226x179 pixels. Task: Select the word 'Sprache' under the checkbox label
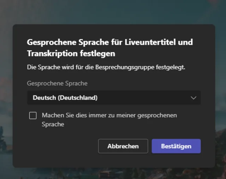tap(53, 124)
